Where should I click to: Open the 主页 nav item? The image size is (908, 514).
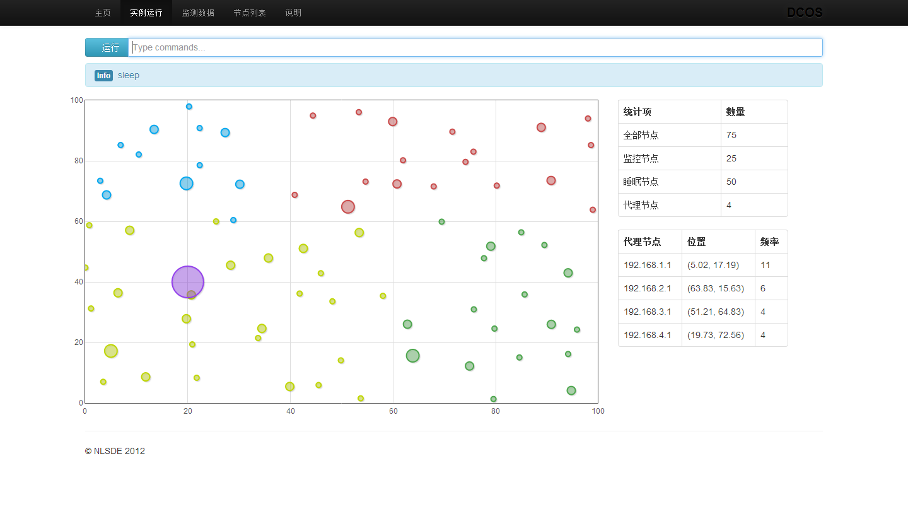click(103, 13)
